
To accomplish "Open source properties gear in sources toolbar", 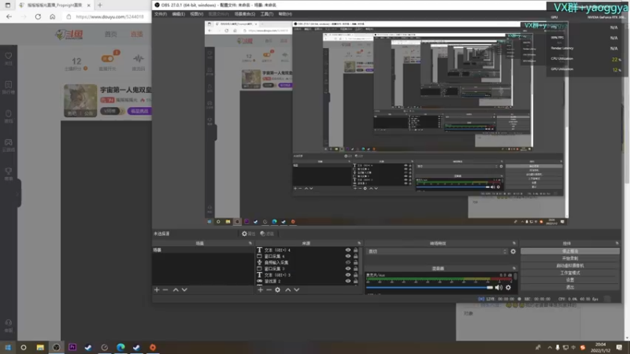I will [278, 289].
